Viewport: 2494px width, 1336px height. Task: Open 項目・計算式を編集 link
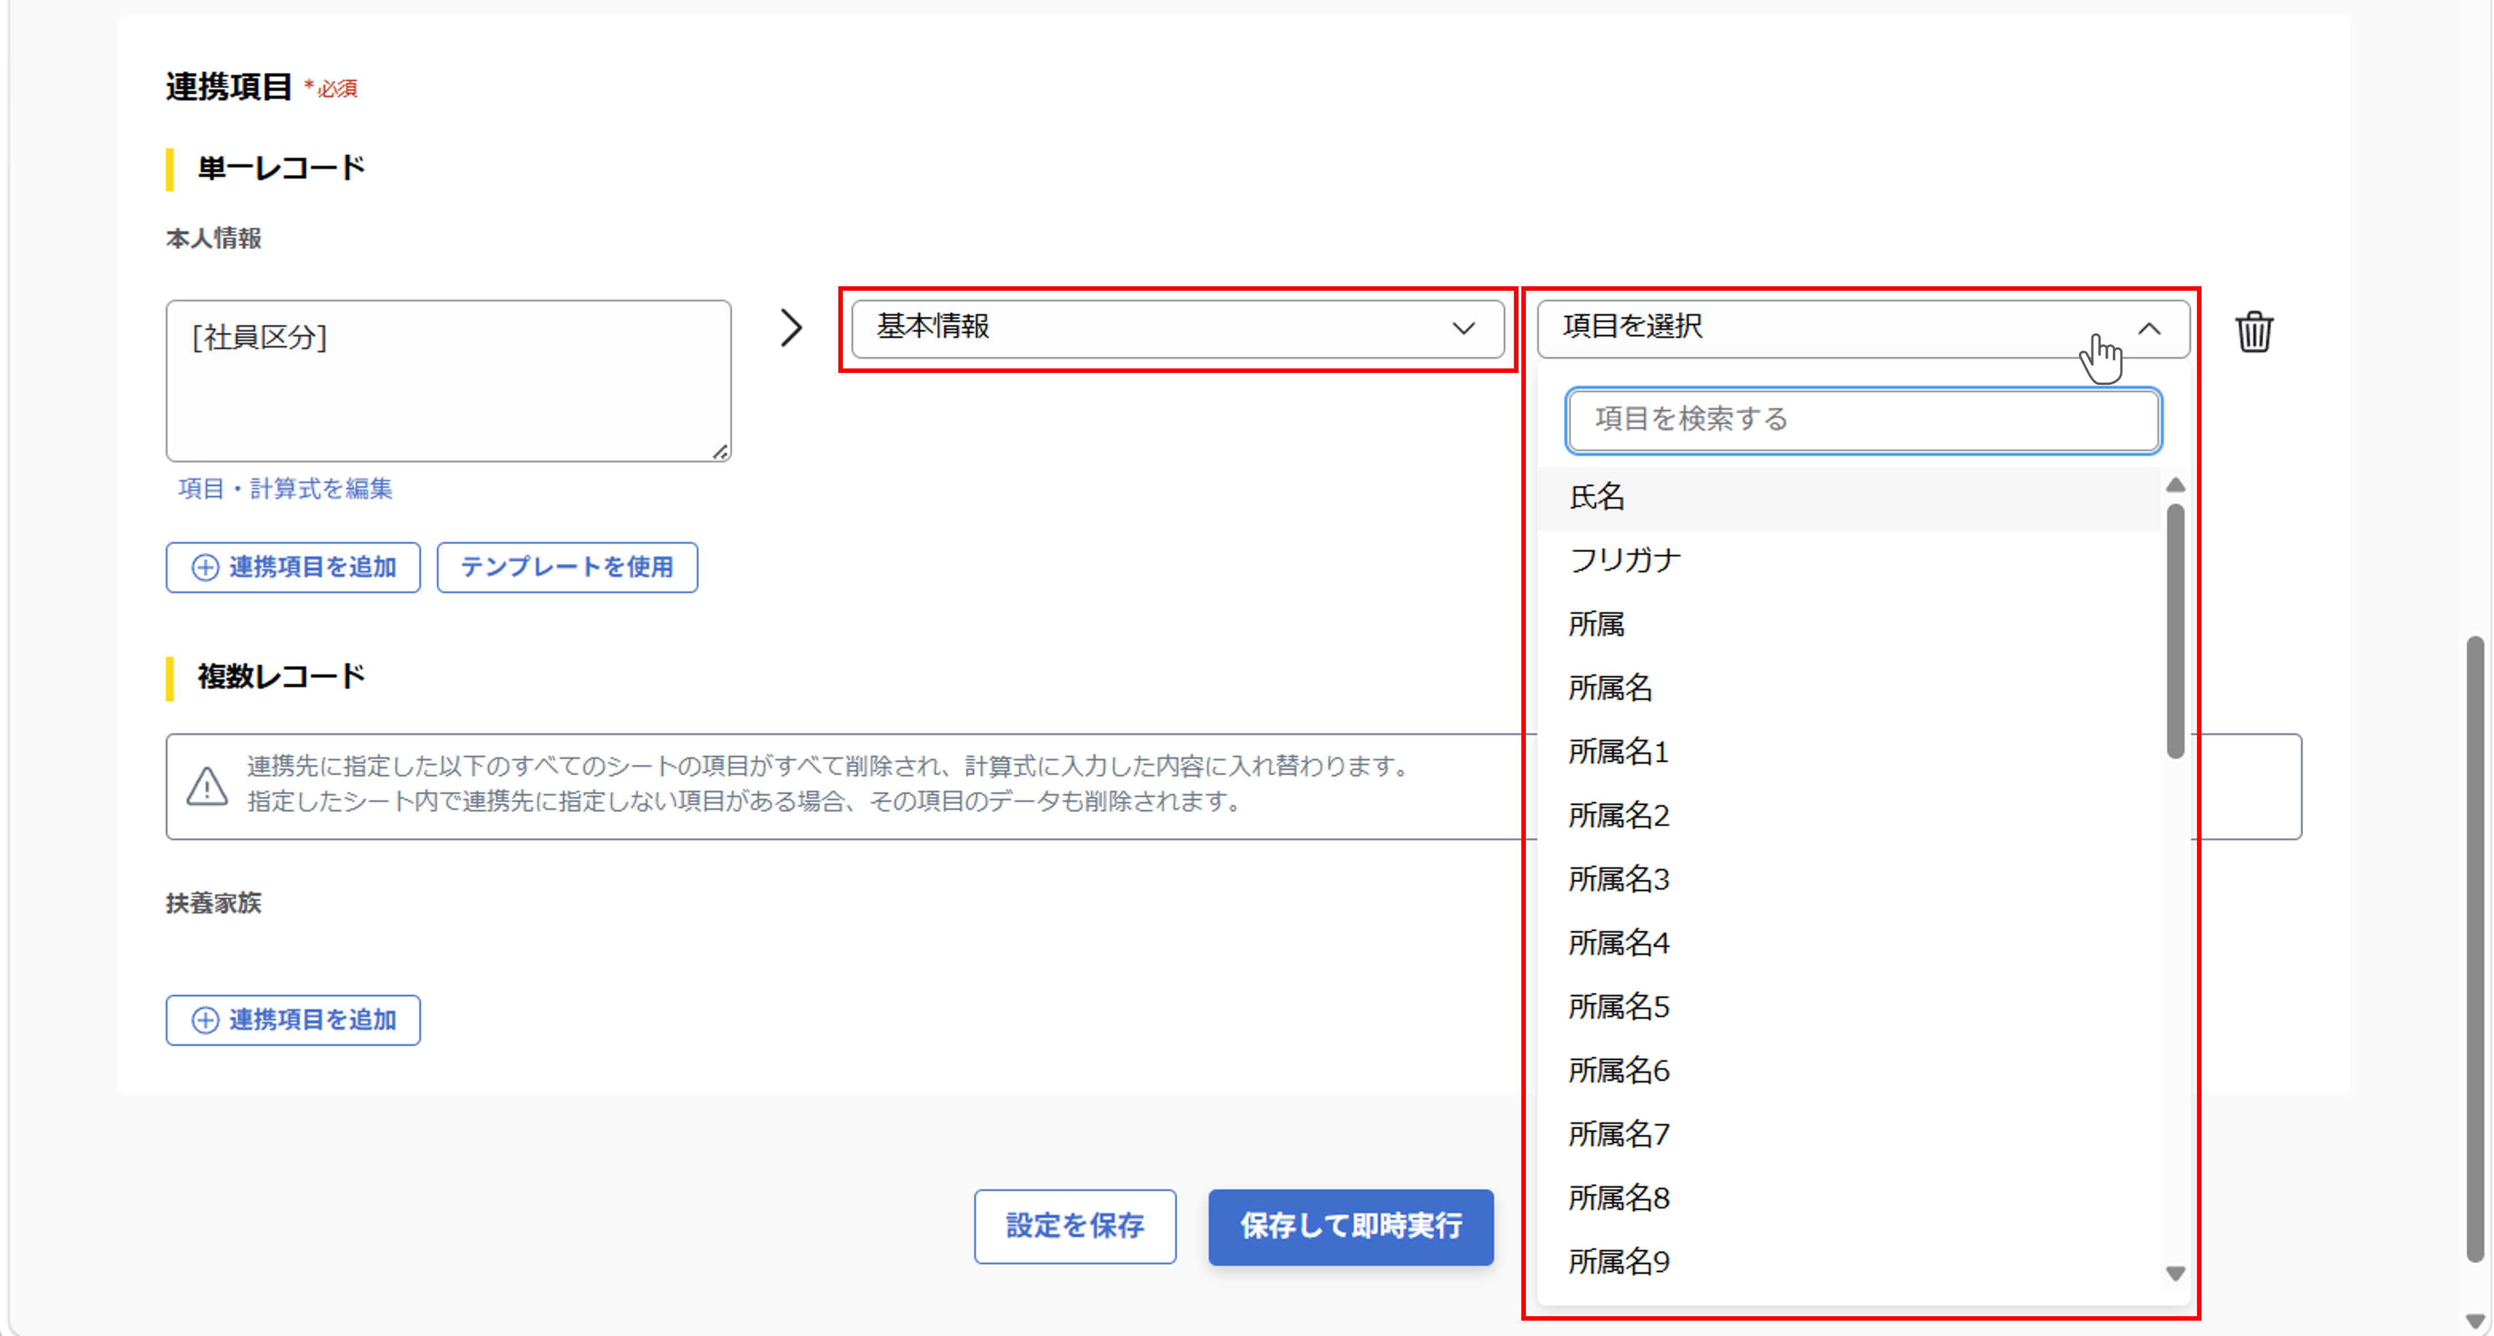click(286, 489)
